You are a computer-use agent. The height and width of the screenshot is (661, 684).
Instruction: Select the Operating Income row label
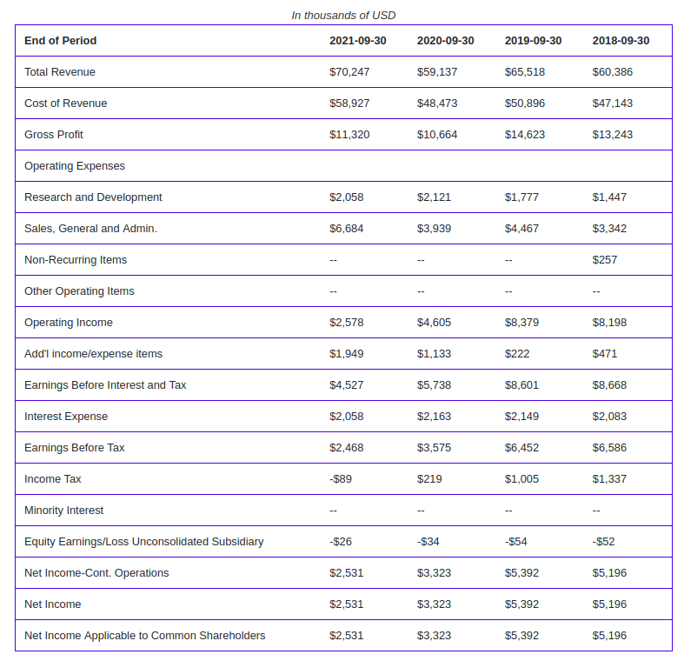click(69, 323)
